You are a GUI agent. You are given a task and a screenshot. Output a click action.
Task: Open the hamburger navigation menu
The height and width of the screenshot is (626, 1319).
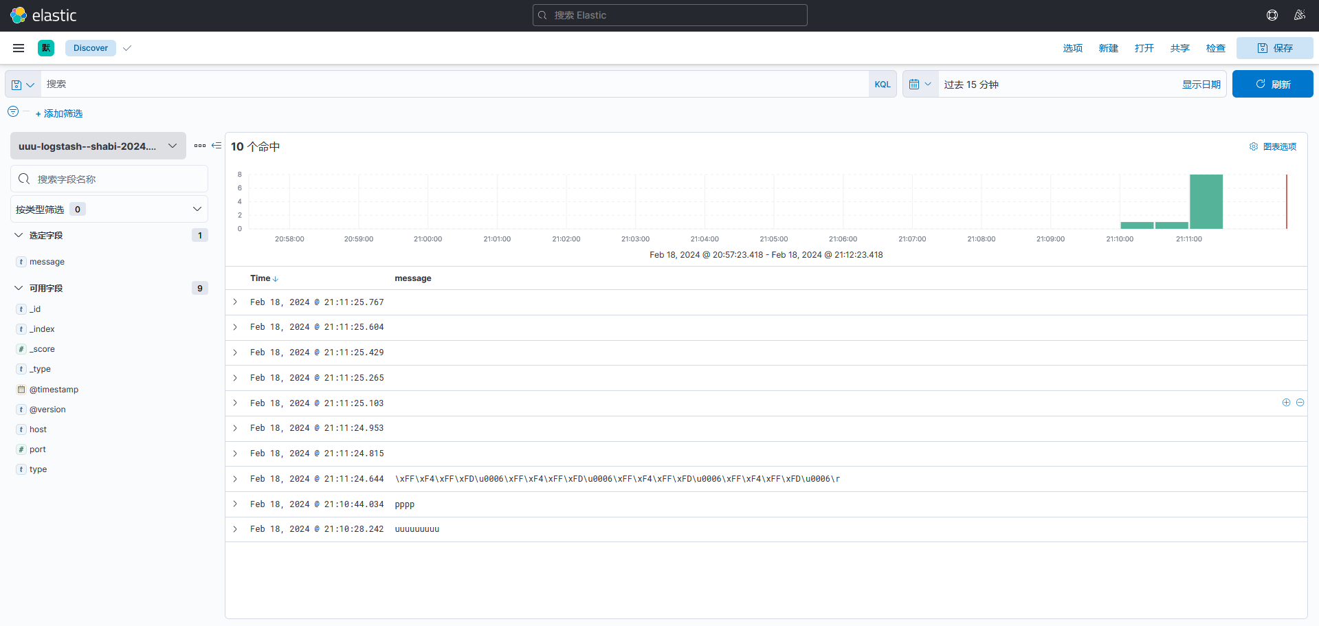point(19,48)
